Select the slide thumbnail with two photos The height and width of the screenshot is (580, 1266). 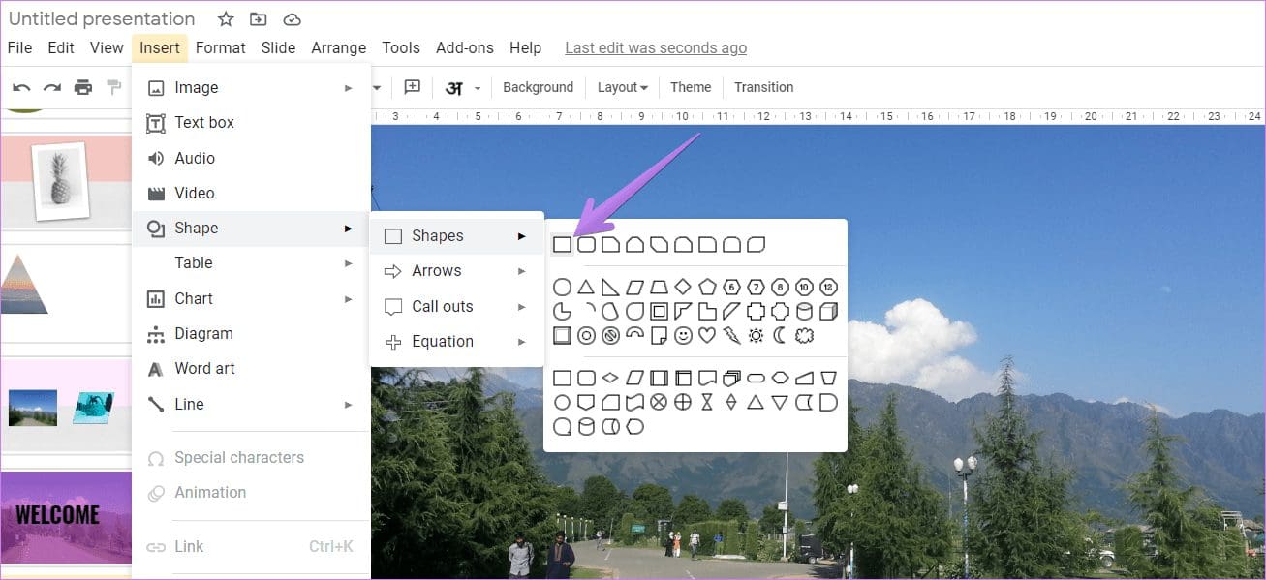coord(66,405)
